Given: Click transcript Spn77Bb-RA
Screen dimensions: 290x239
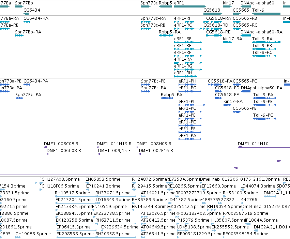Looking at the screenshot, I should [28, 32].
